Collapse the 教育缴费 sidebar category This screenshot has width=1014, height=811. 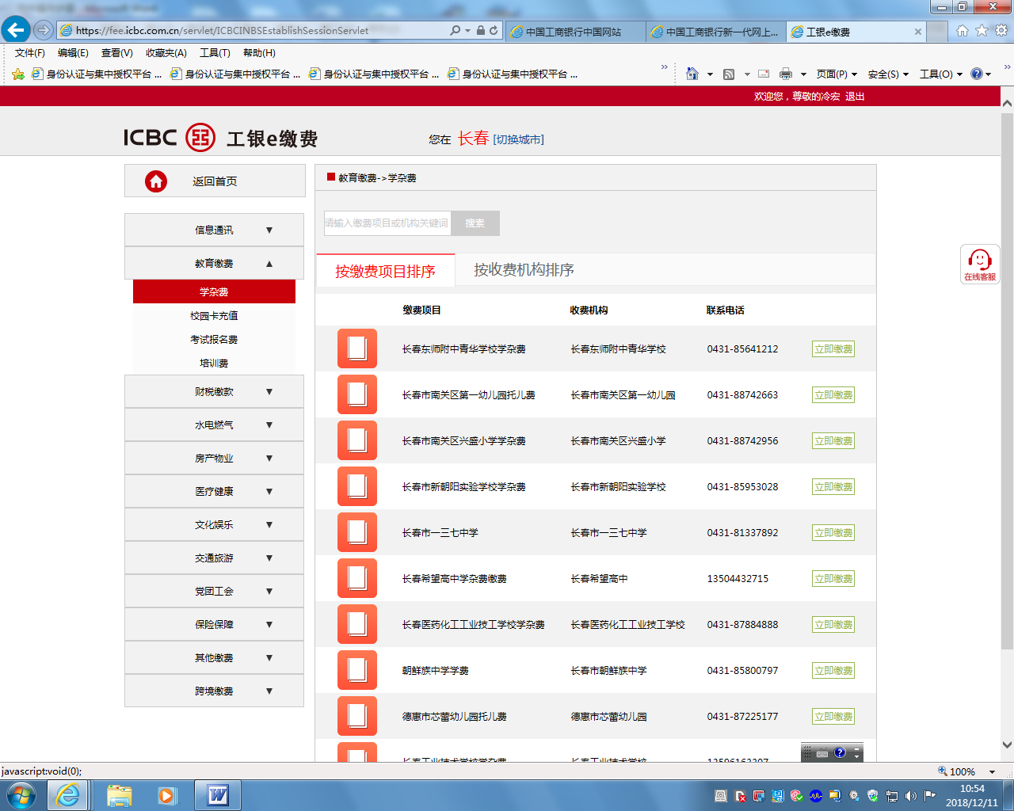(214, 263)
